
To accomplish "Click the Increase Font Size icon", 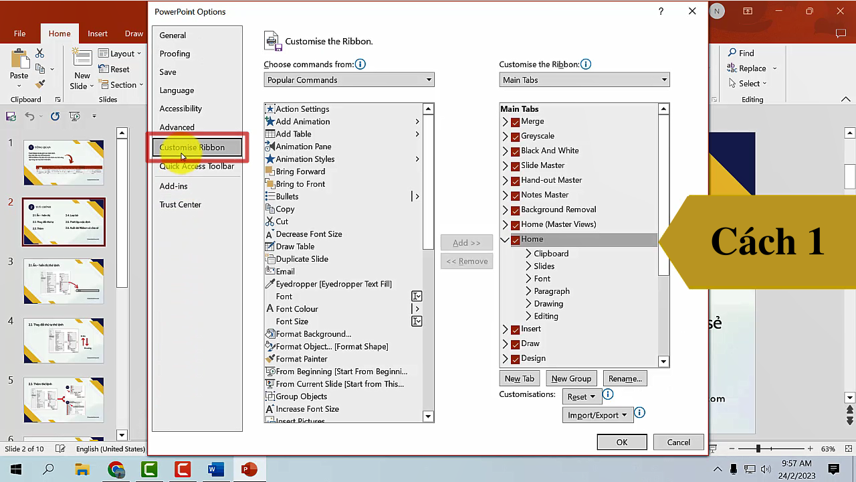I will [x=270, y=408].
